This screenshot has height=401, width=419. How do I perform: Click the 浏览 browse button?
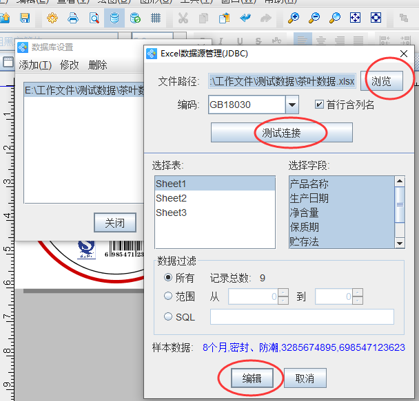click(381, 81)
